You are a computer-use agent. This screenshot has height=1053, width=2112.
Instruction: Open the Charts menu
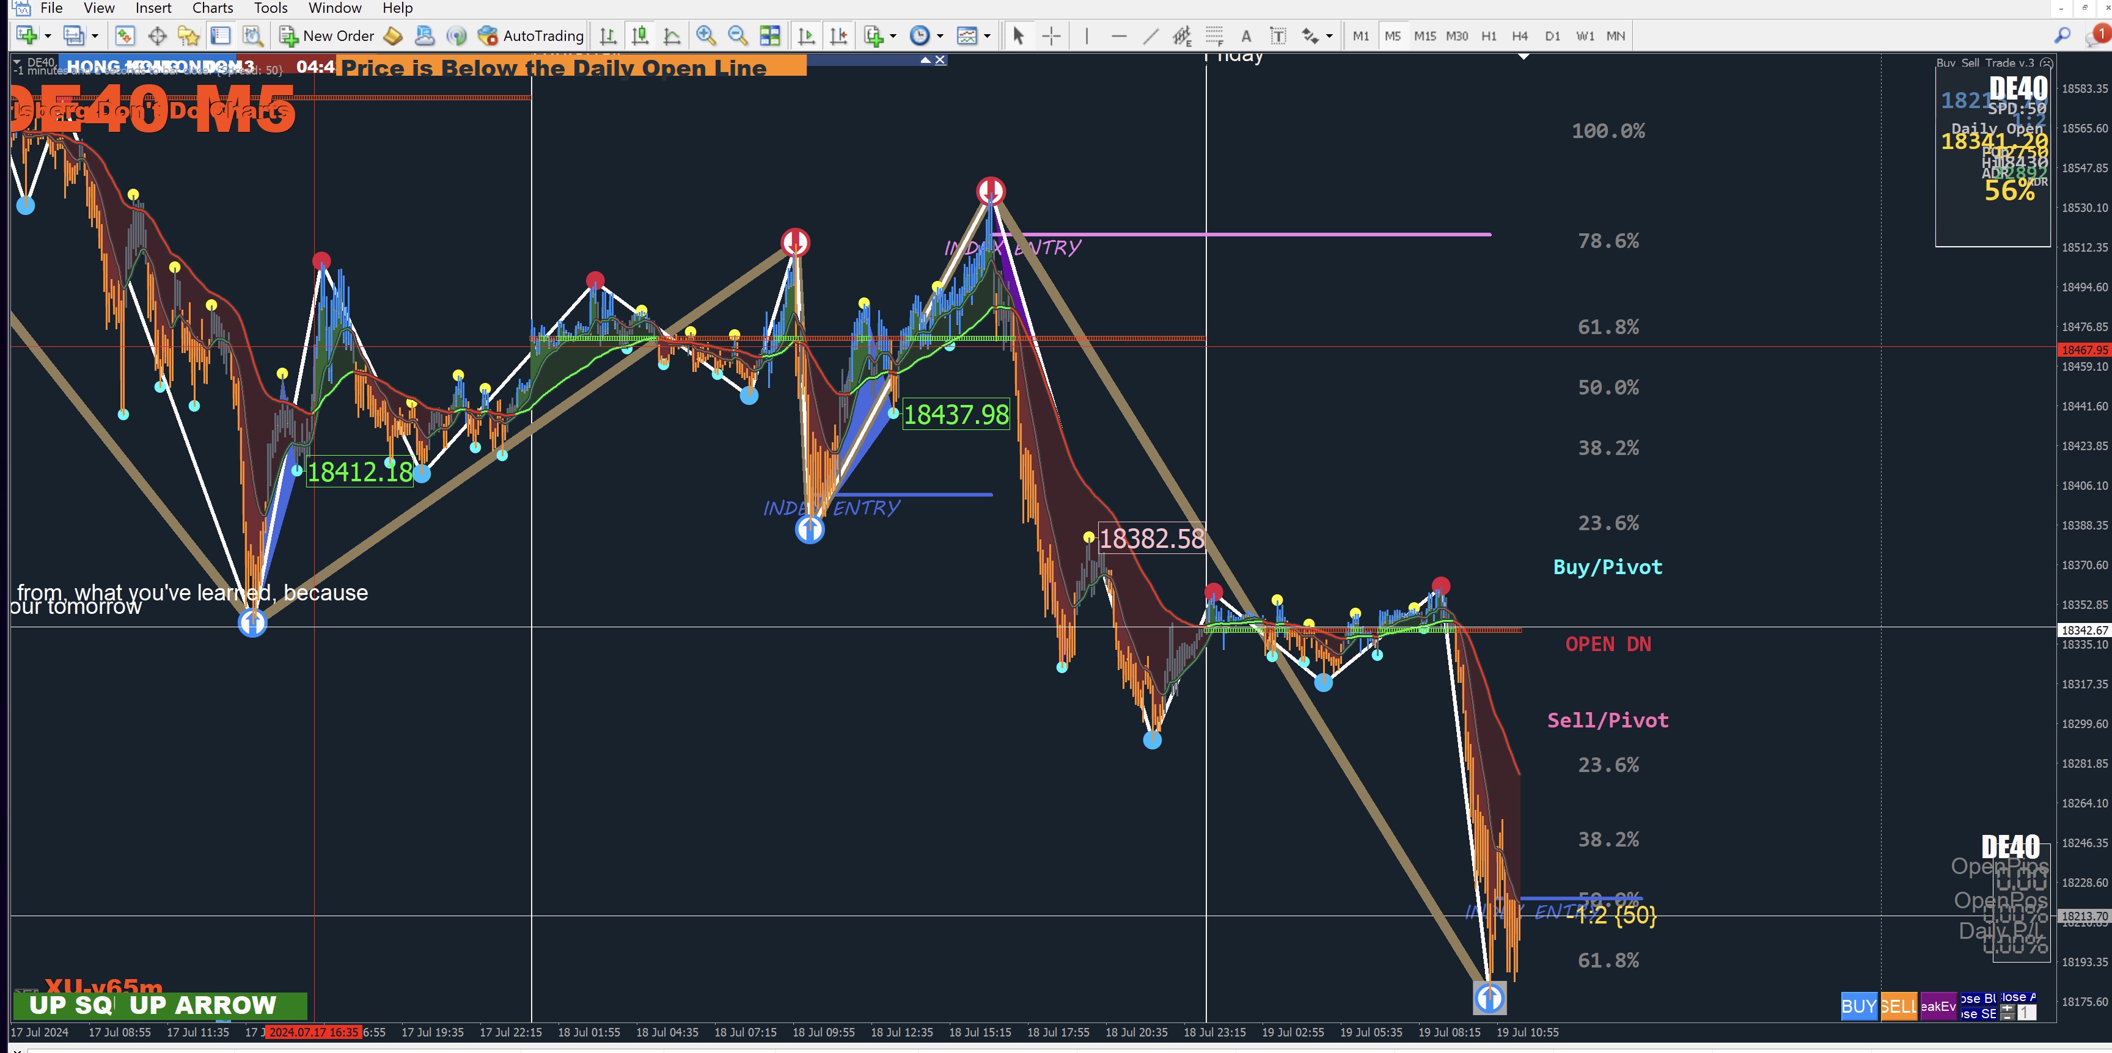point(212,8)
